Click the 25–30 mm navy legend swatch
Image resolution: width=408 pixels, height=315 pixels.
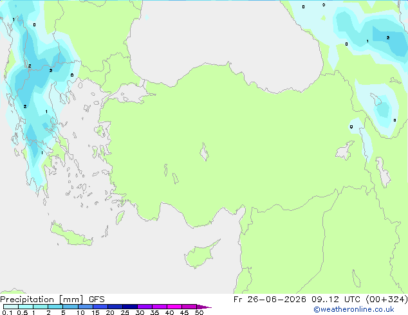129,307
